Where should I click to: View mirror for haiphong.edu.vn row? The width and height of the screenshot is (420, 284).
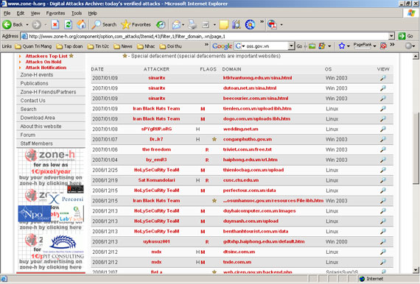coord(383,160)
